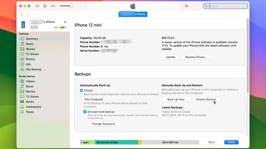Open the list view icon in toolbar
The image size is (266, 149).
tap(186, 6)
